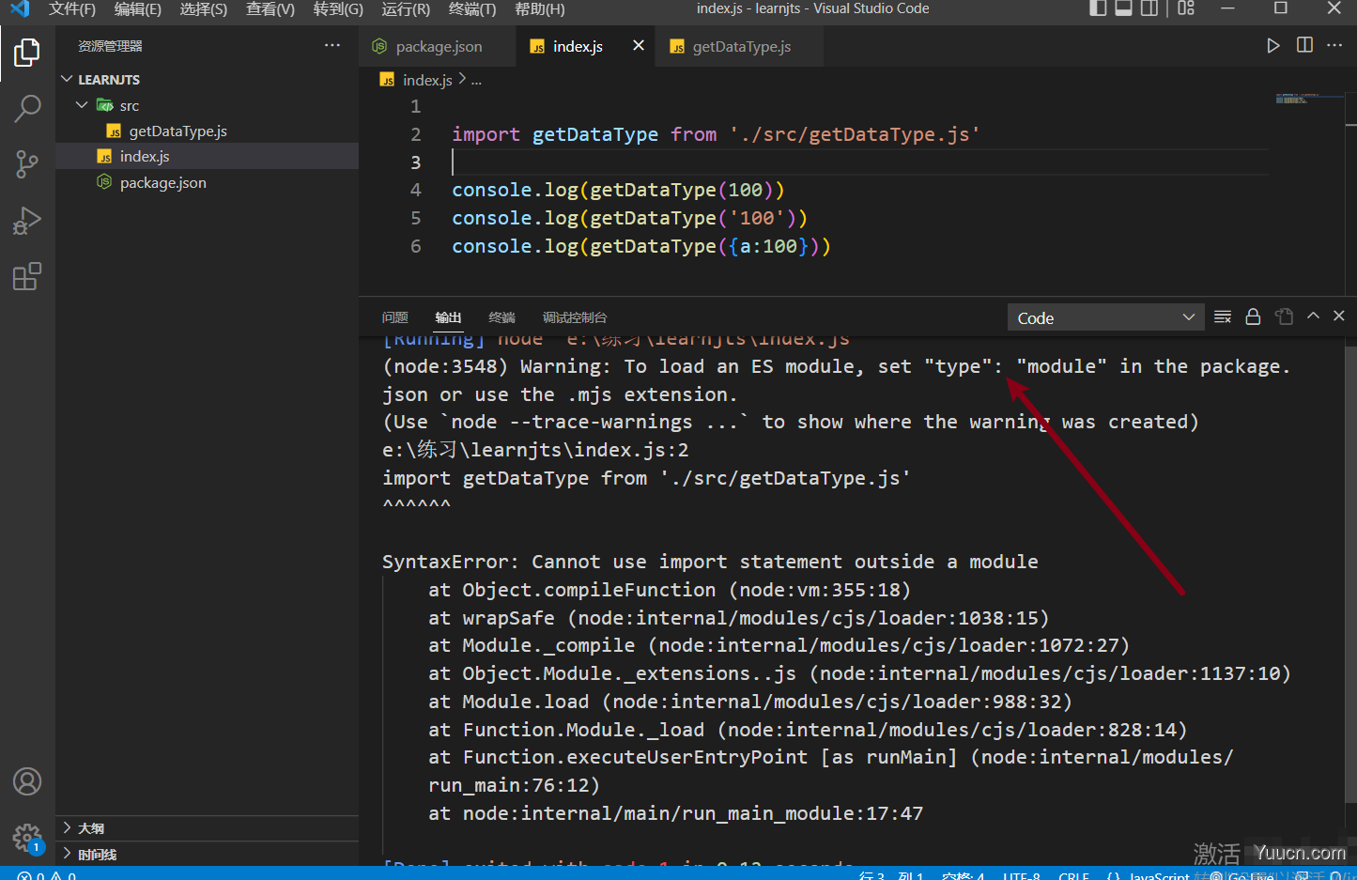
Task: Open the 查看(V) menu
Action: 270,8
